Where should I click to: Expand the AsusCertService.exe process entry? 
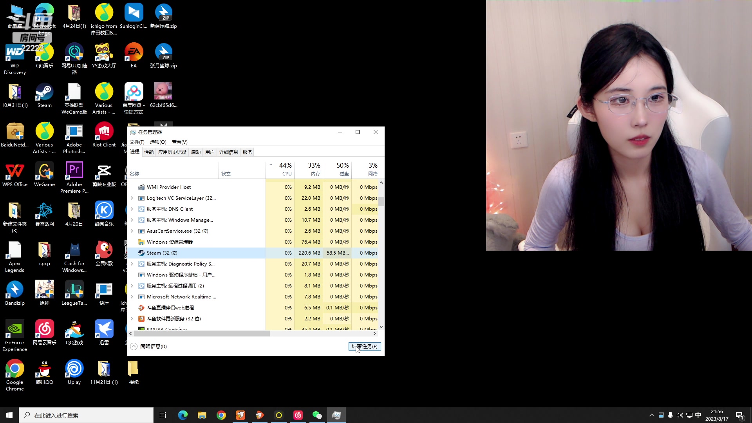click(132, 231)
